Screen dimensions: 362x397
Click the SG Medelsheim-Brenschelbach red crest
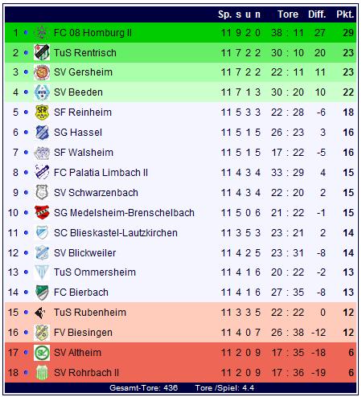[42, 213]
